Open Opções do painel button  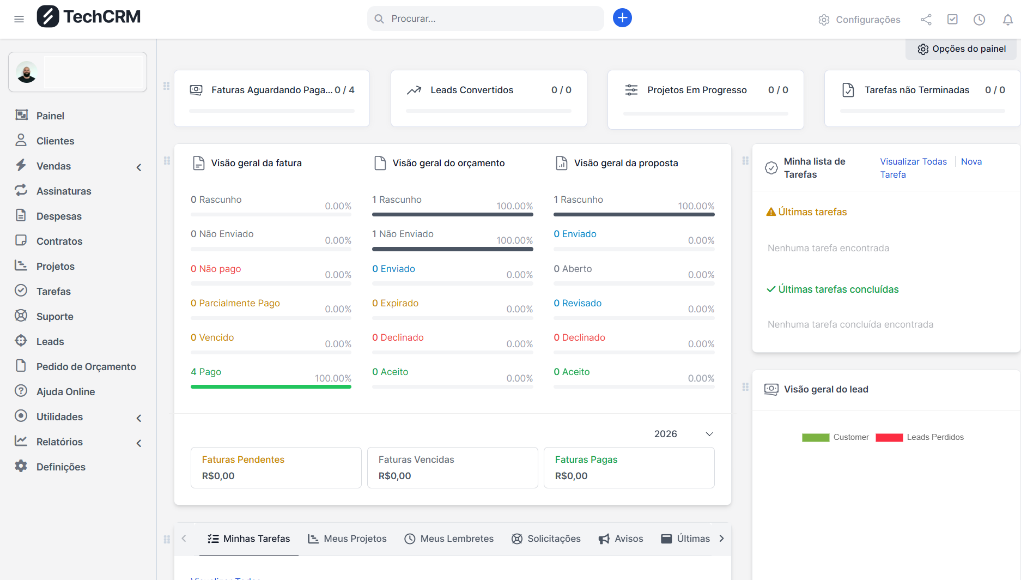point(962,49)
